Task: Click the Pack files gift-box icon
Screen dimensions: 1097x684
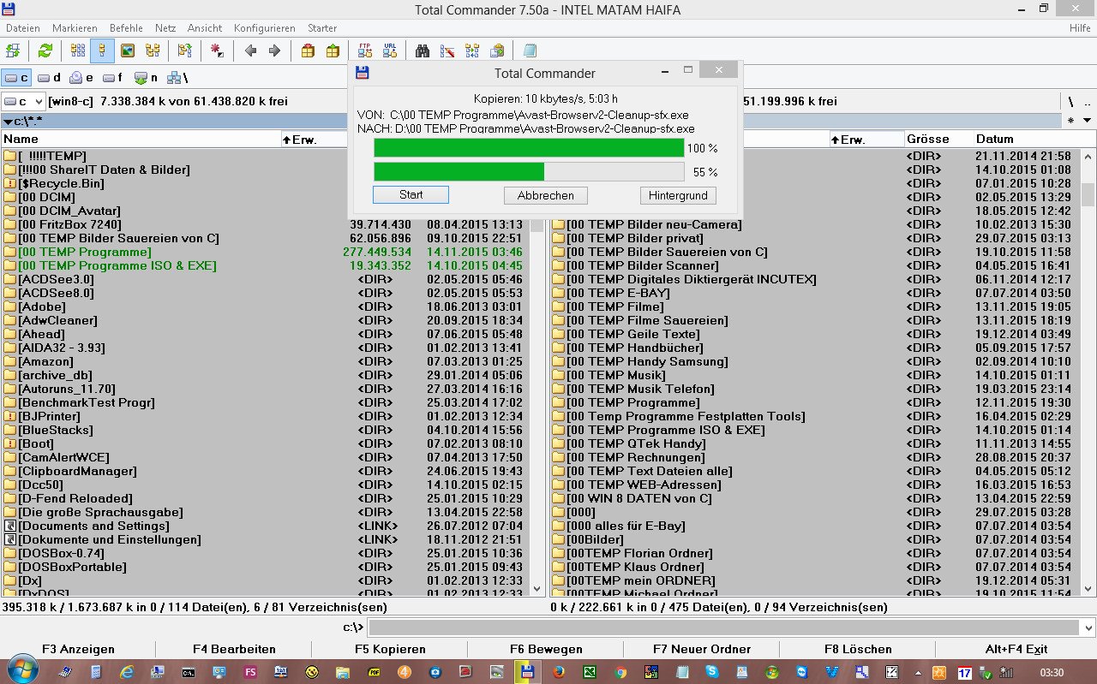Action: point(308,51)
